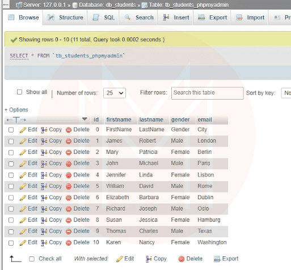Open the column header dropdown triangle
The width and height of the screenshot is (291, 270).
85,119
